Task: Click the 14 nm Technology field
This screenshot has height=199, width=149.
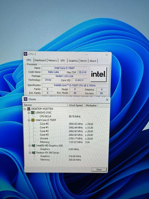Action: (x=48, y=80)
